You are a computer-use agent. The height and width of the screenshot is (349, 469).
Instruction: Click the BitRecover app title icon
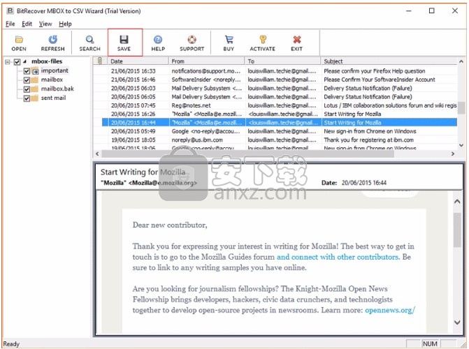tap(10, 10)
